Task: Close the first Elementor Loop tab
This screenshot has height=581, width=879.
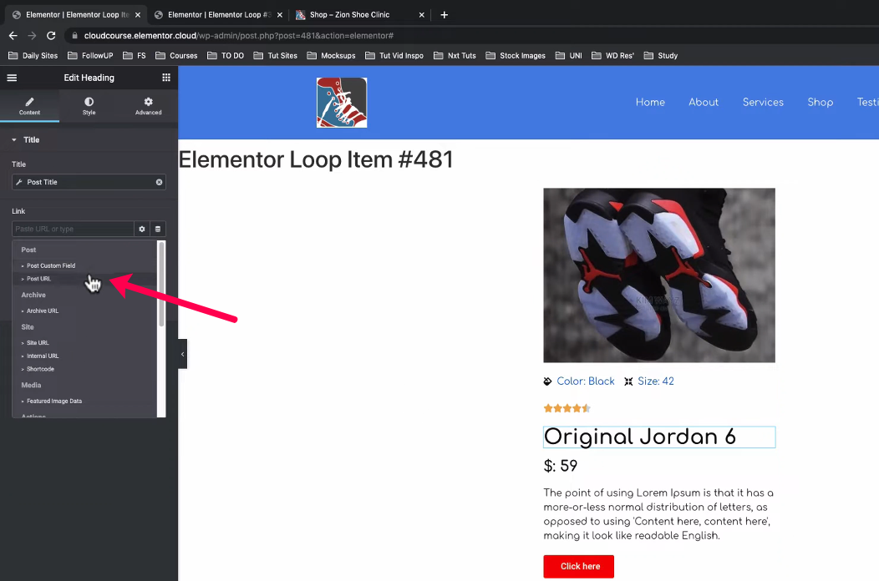Action: click(x=138, y=15)
